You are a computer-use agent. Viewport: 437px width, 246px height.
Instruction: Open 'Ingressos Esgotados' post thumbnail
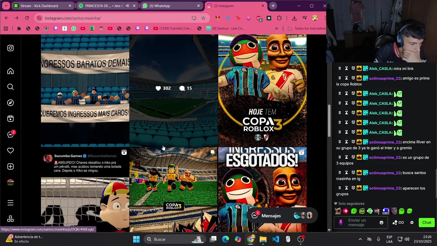point(262,190)
